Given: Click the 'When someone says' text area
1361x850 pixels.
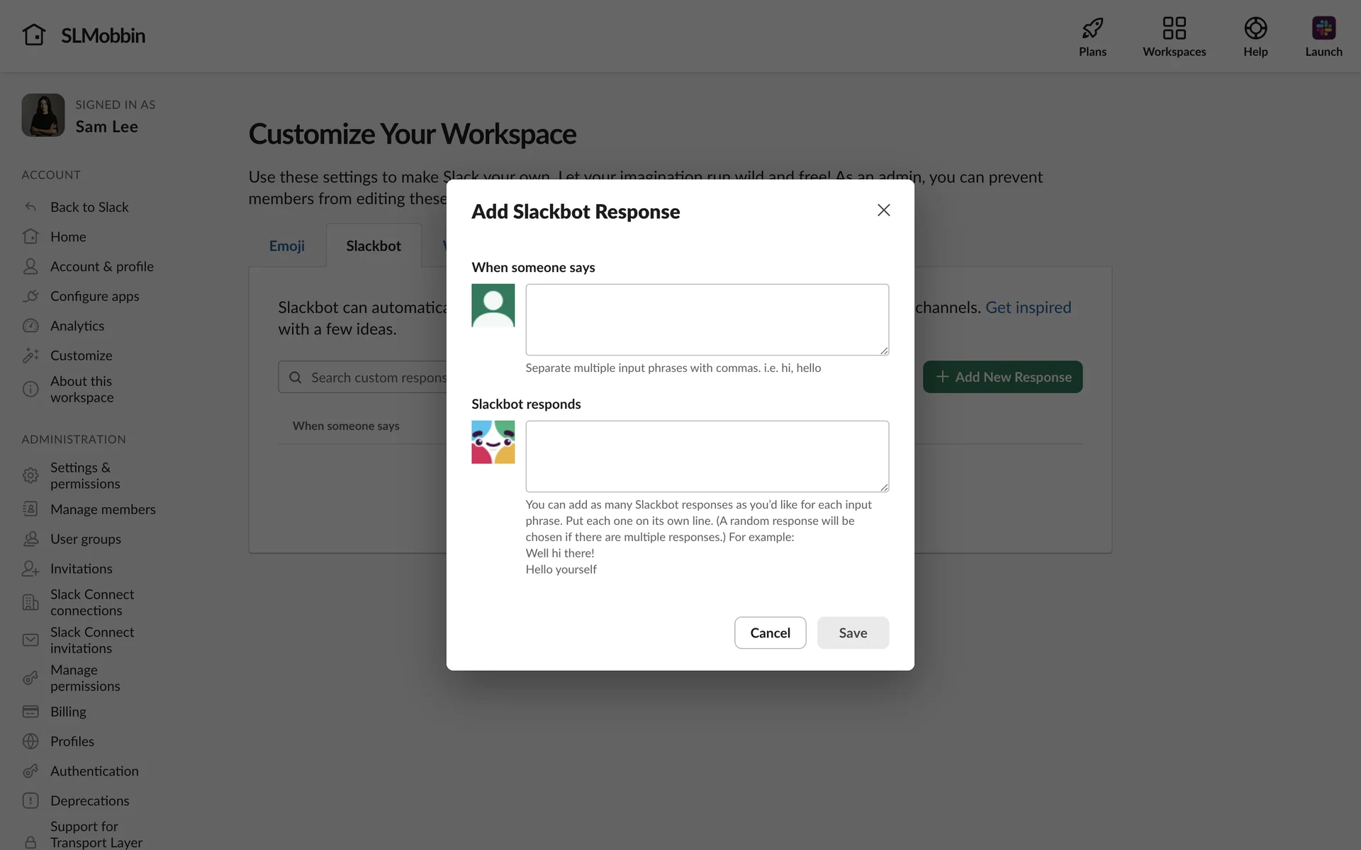Looking at the screenshot, I should [x=707, y=319].
